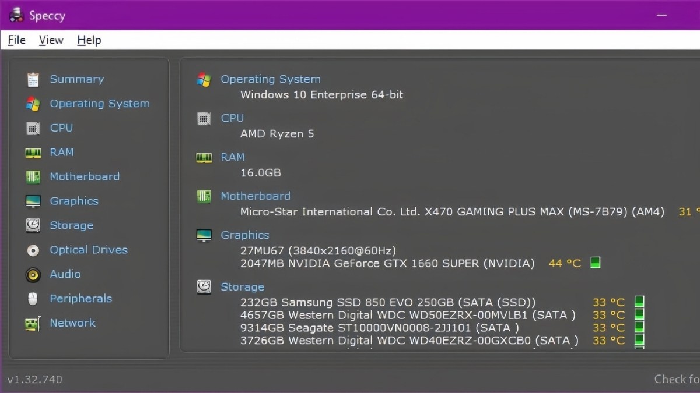
Task: Click the GTX 1660 SUPER temperature indicator square
Action: pyautogui.click(x=595, y=263)
